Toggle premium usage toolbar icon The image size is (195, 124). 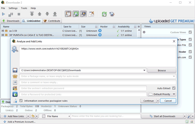[83, 14]
